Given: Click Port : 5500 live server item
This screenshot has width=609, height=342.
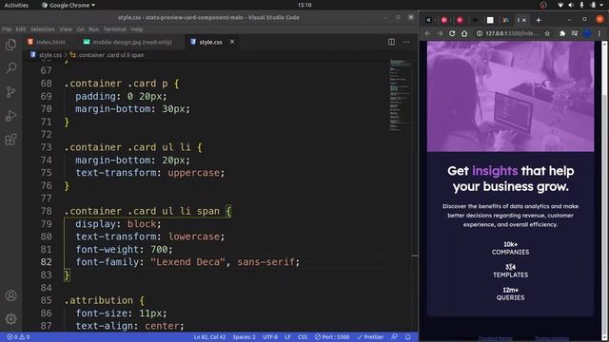Looking at the screenshot, I should (x=332, y=337).
